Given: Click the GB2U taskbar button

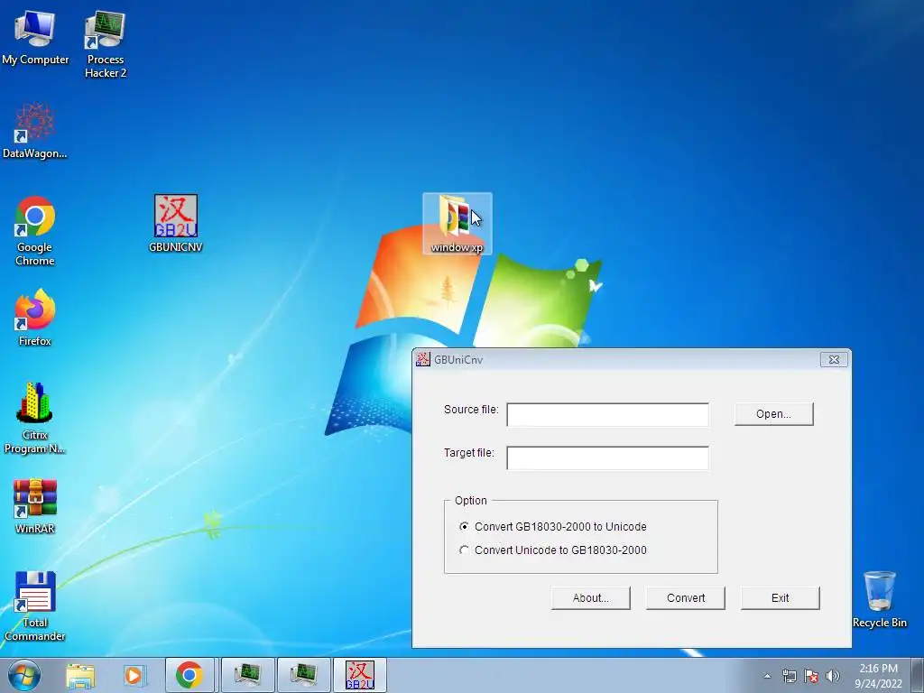Looking at the screenshot, I should tap(359, 675).
